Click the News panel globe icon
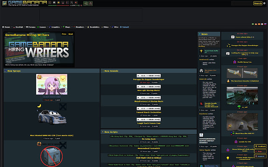The width and height of the screenshot is (268, 167). click(x=200, y=34)
